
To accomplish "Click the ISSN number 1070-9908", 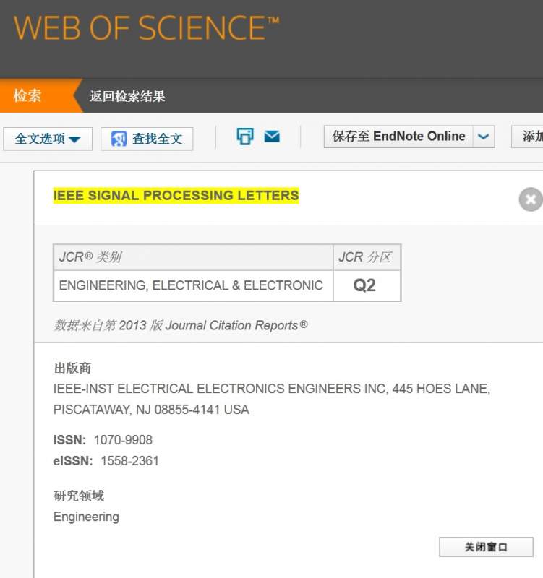I will pyautogui.click(x=123, y=440).
